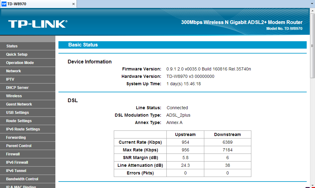The image size is (315, 188).
Task: Open DHCP Server page
Action: (x=27, y=88)
